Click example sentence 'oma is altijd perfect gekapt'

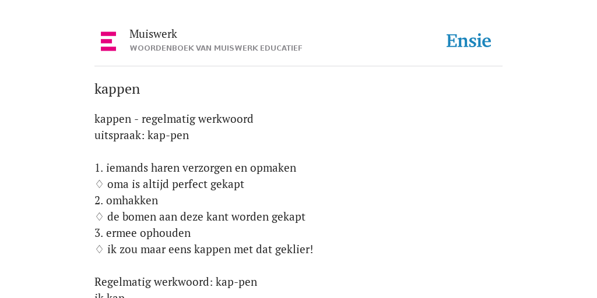175,185
